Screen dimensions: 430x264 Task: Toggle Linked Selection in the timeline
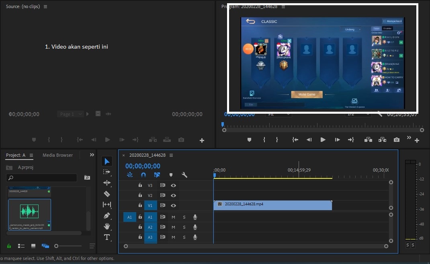click(x=157, y=175)
